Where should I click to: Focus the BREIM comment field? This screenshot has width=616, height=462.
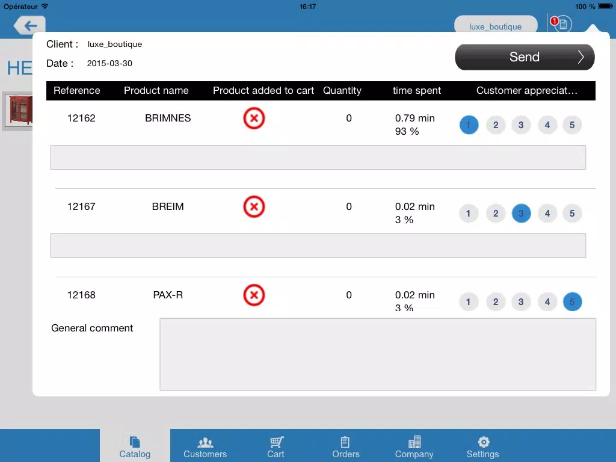point(318,245)
